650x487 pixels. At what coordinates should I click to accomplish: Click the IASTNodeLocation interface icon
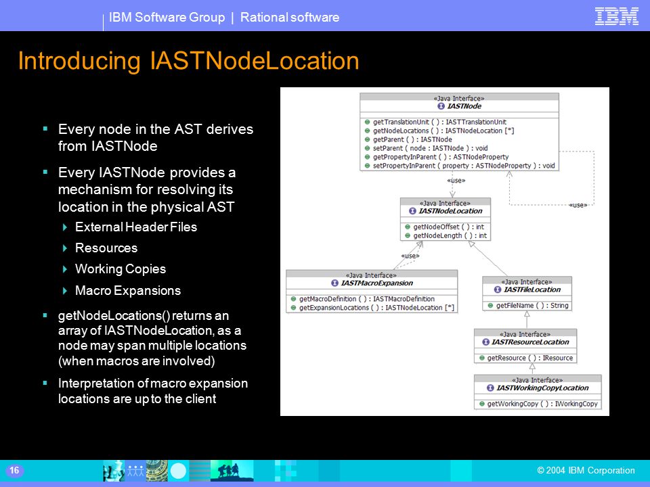coord(412,211)
